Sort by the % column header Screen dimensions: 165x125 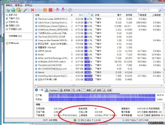click(89, 15)
